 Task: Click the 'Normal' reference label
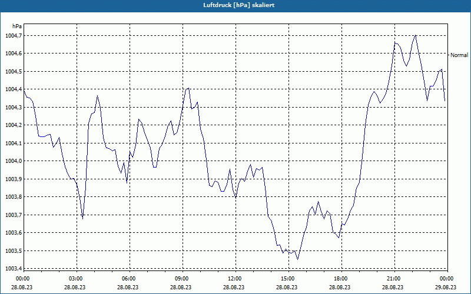point(459,55)
